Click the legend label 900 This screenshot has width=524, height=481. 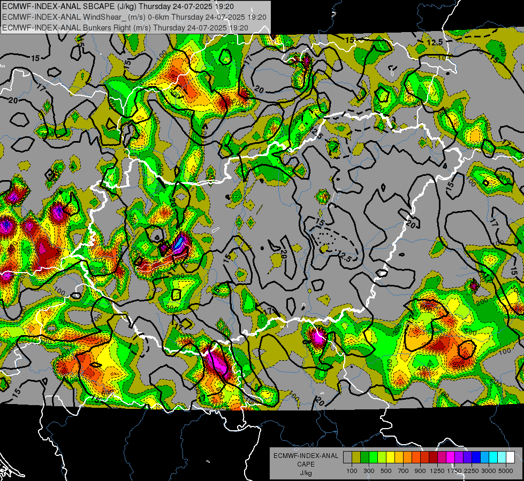[420, 471]
